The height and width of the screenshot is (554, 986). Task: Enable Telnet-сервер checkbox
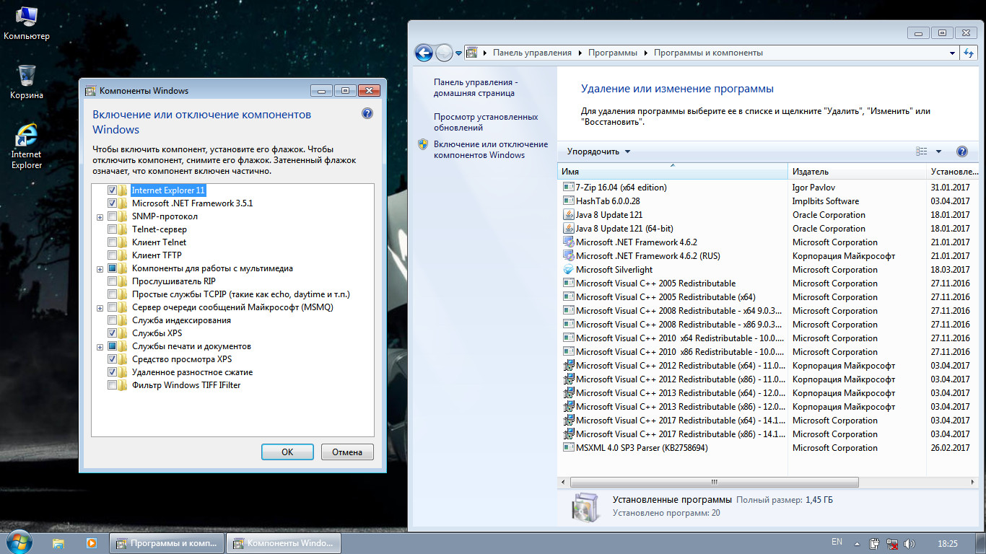click(x=112, y=229)
